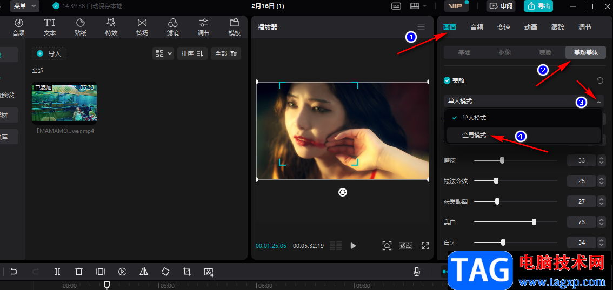Image resolution: width=613 pixels, height=290 pixels.
Task: Open the 转场 transitions tab
Action: (142, 27)
